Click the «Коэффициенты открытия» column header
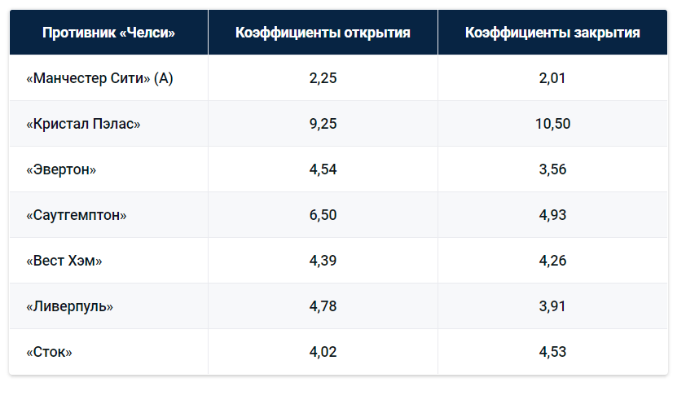The height and width of the screenshot is (400, 686). pyautogui.click(x=323, y=33)
